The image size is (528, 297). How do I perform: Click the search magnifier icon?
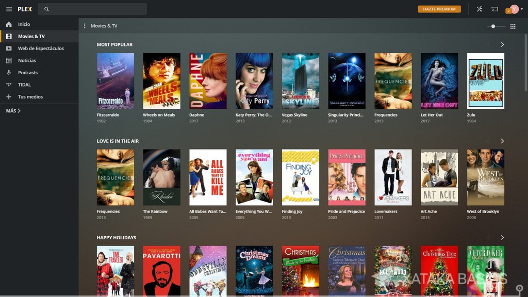coord(47,9)
